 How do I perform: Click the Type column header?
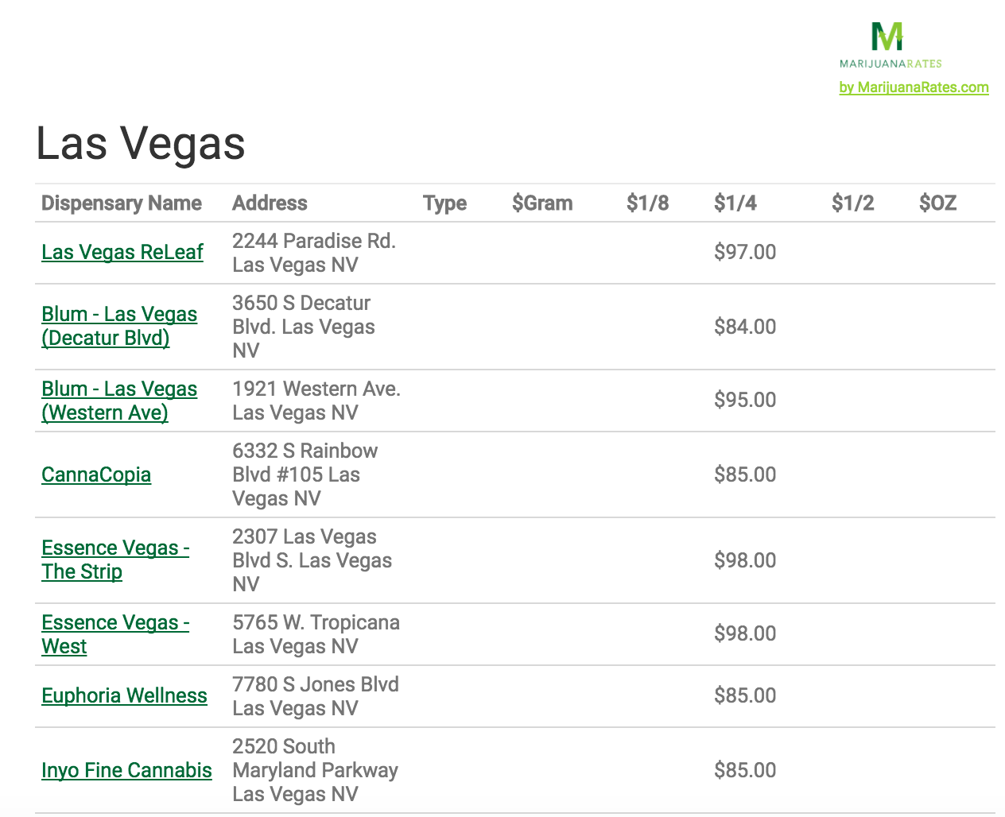[x=444, y=203]
